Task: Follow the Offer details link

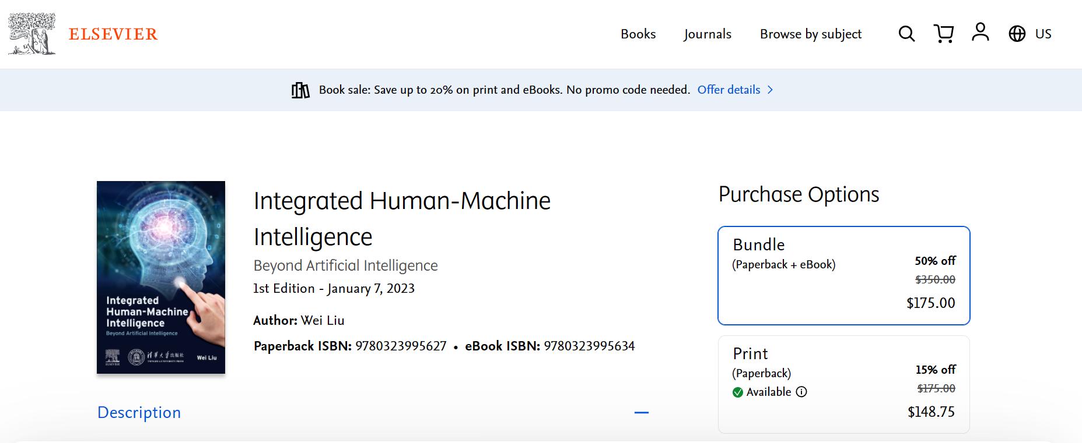Action: click(x=729, y=90)
